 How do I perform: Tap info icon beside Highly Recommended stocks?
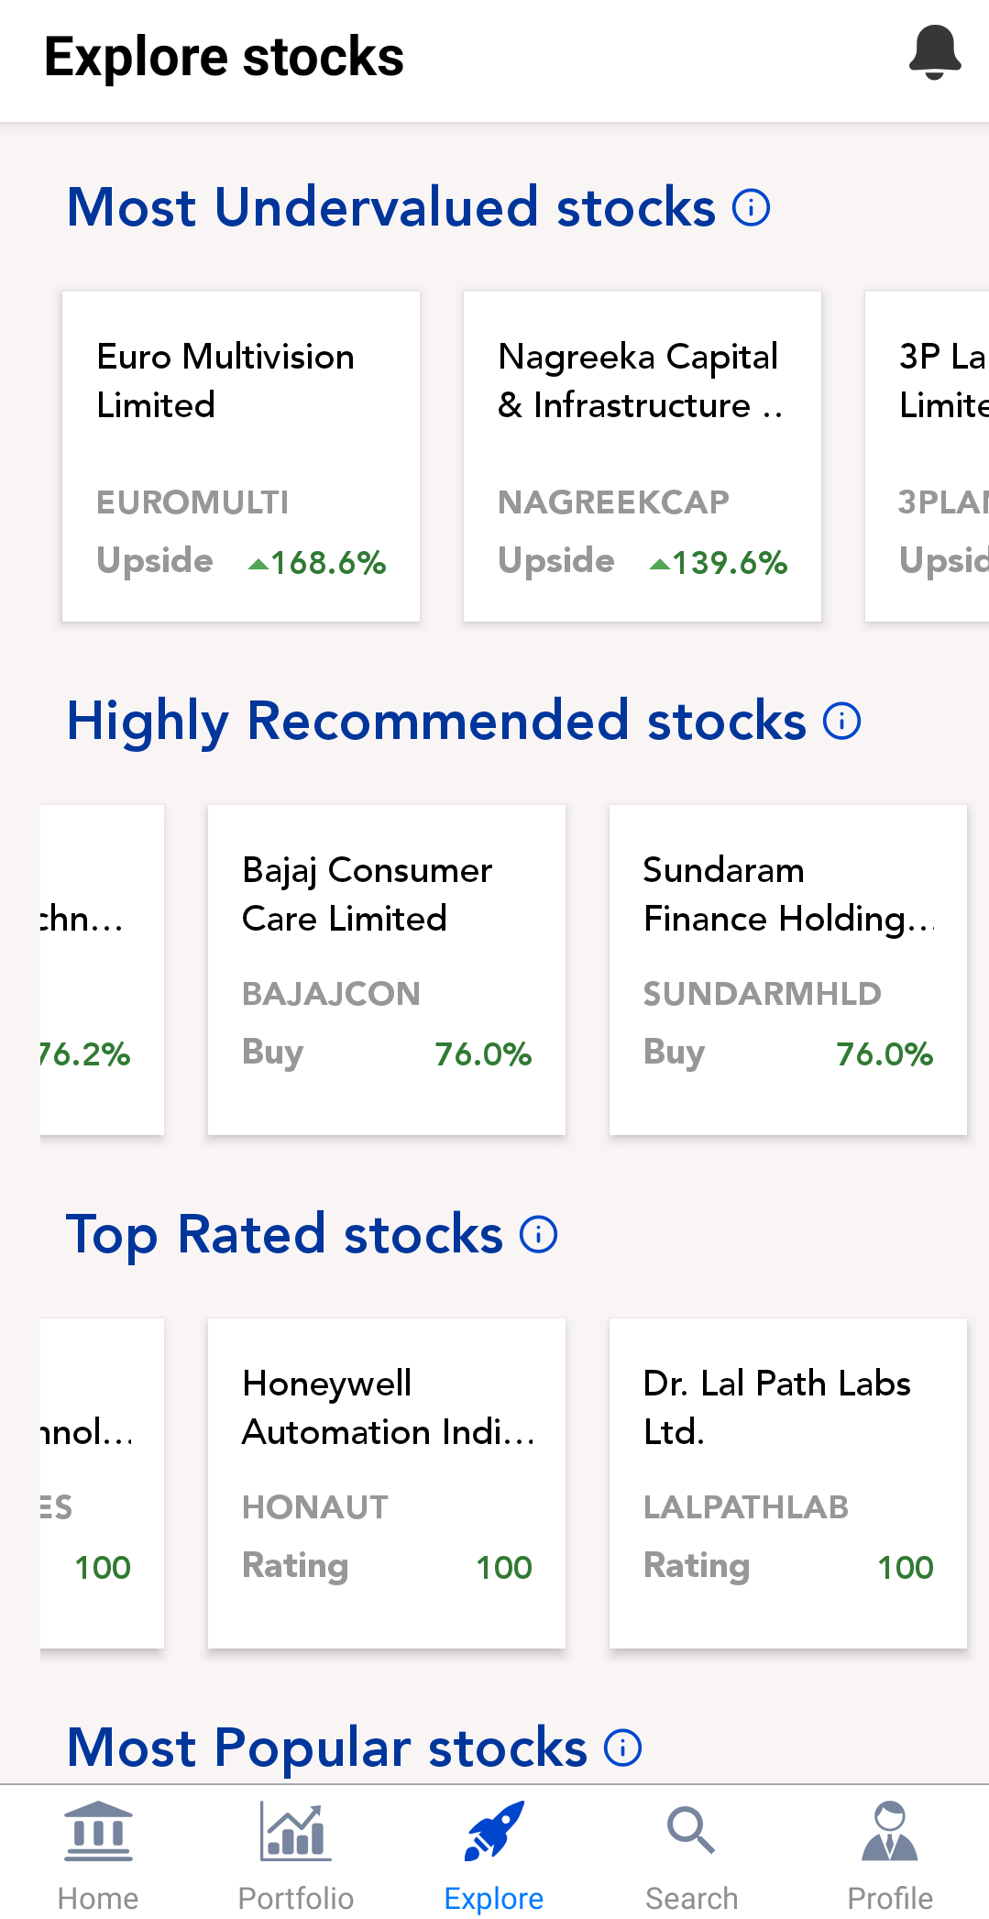click(x=841, y=721)
